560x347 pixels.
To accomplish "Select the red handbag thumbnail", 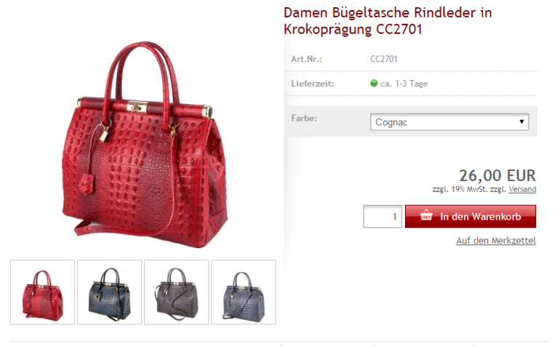I will tap(42, 292).
